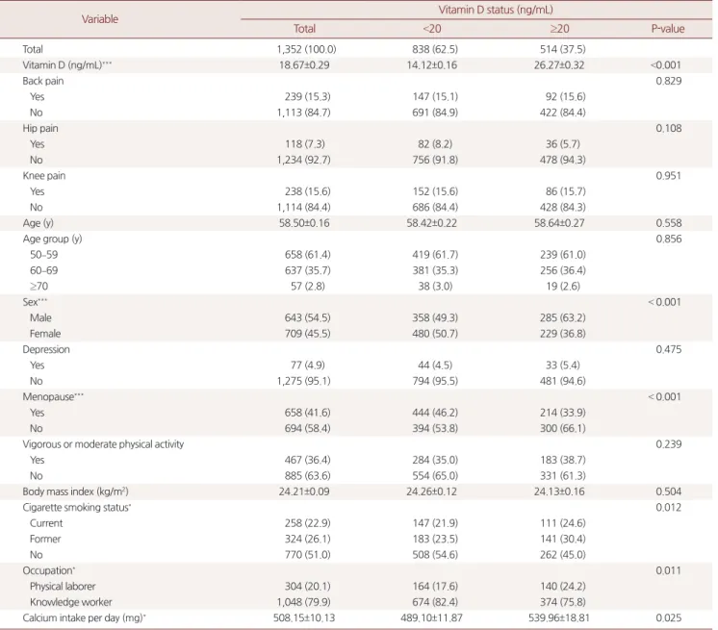Click the '<20' column header
Image resolution: width=718 pixels, height=630 pixels.
[x=432, y=29]
